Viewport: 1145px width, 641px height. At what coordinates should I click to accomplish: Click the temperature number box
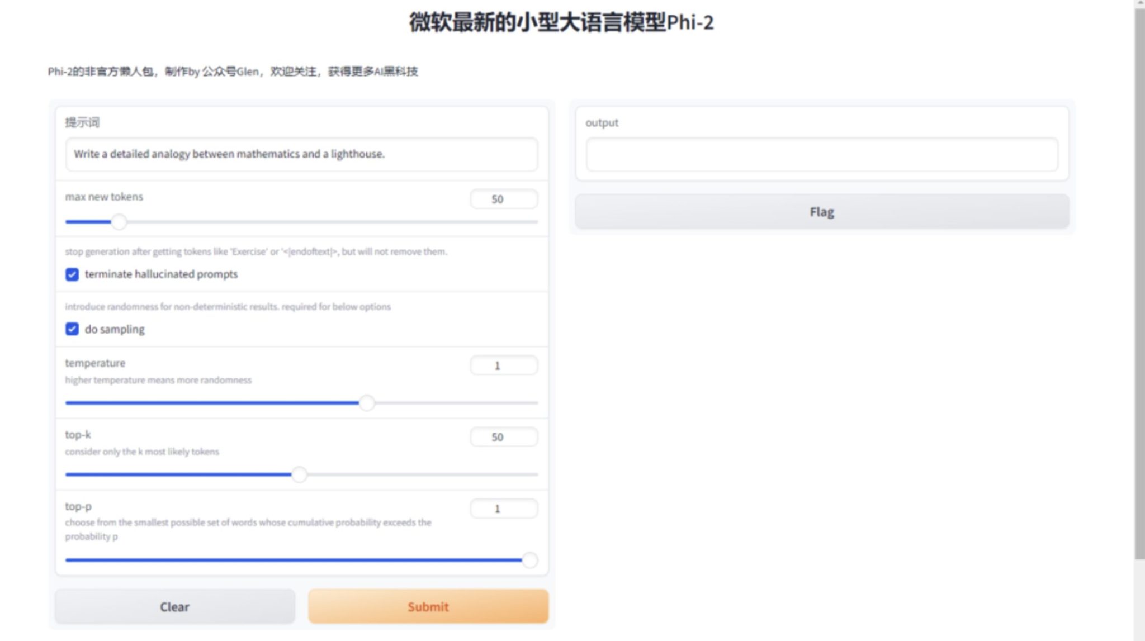(x=503, y=365)
